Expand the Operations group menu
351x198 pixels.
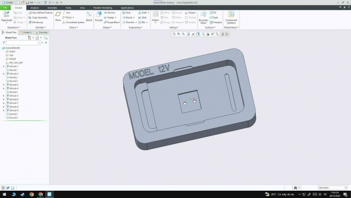click(14, 27)
